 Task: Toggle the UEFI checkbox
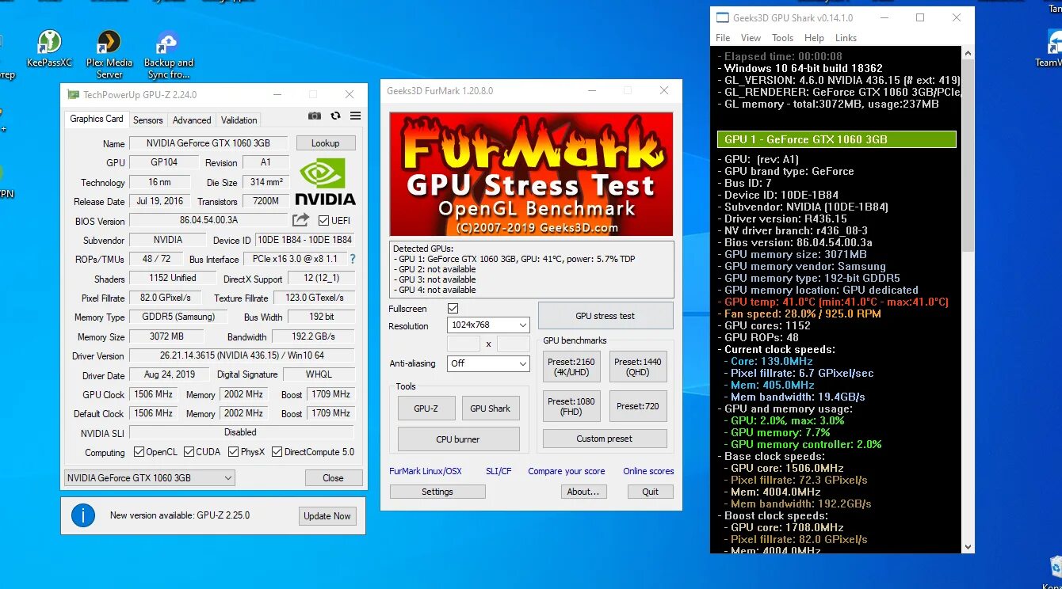323,221
